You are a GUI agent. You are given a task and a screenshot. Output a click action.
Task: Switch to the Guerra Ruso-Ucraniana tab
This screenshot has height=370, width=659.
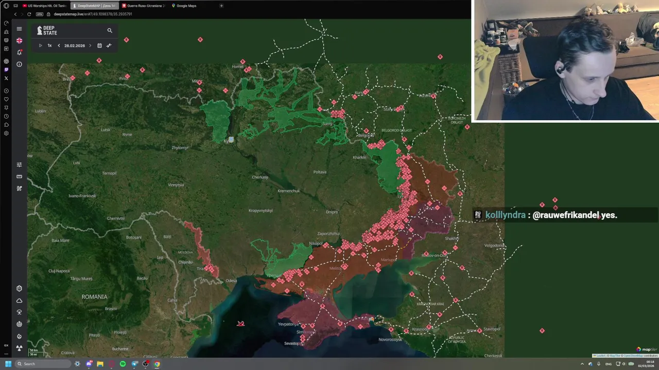click(x=144, y=6)
